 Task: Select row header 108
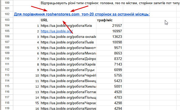[7, 48]
